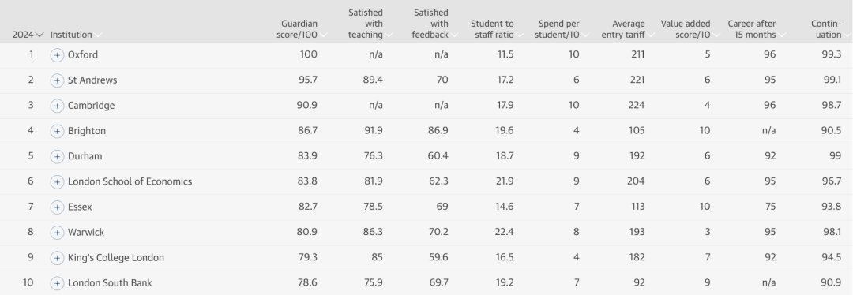Open Durham details via plus icon
This screenshot has height=295, width=853.
pyautogui.click(x=57, y=157)
